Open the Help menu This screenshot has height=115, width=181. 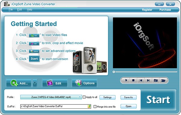[30, 10]
